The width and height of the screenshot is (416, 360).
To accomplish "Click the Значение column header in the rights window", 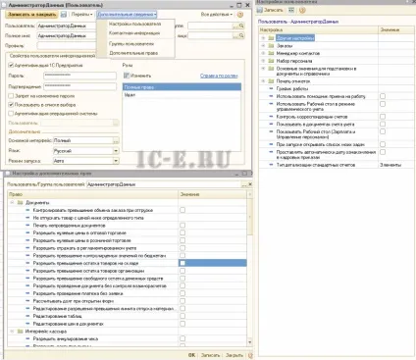I will coord(213,194).
